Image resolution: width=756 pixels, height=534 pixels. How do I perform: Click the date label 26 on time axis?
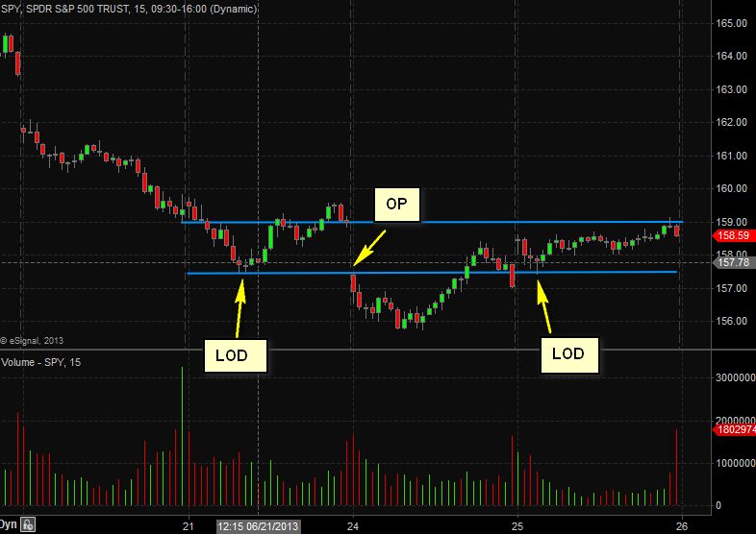[682, 526]
